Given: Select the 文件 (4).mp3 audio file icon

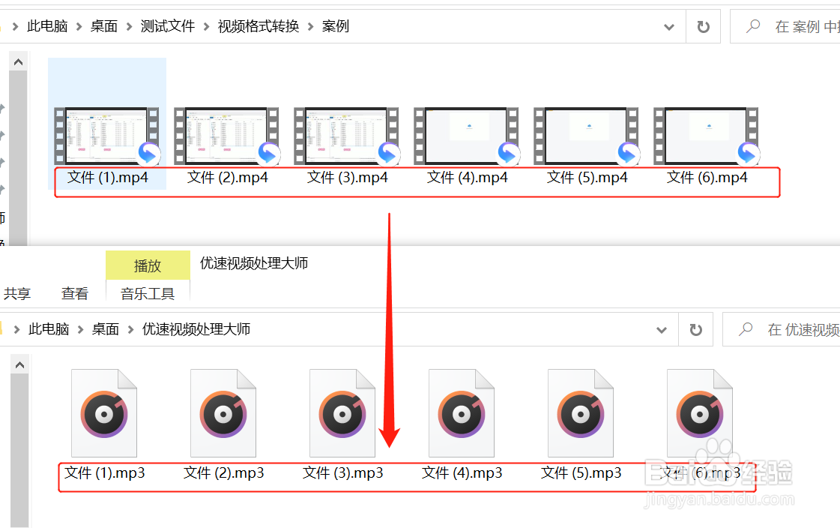Looking at the screenshot, I should click(x=462, y=413).
